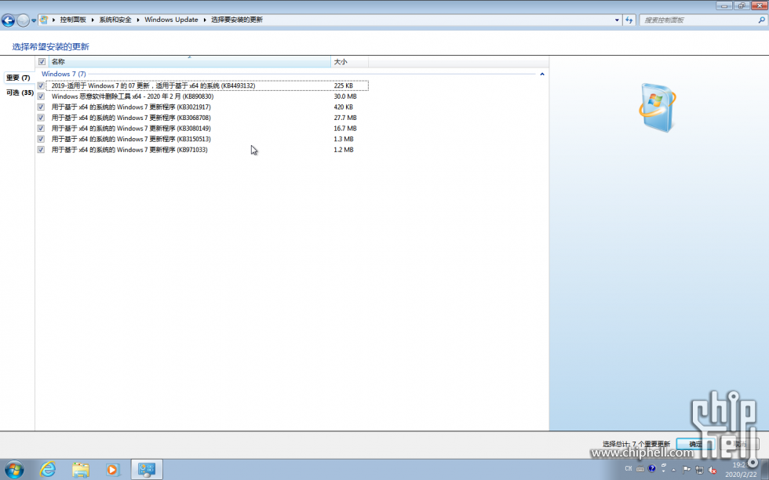Open the Windows Start menu orb
Viewport: 769px width, 480px height.
pyautogui.click(x=14, y=470)
